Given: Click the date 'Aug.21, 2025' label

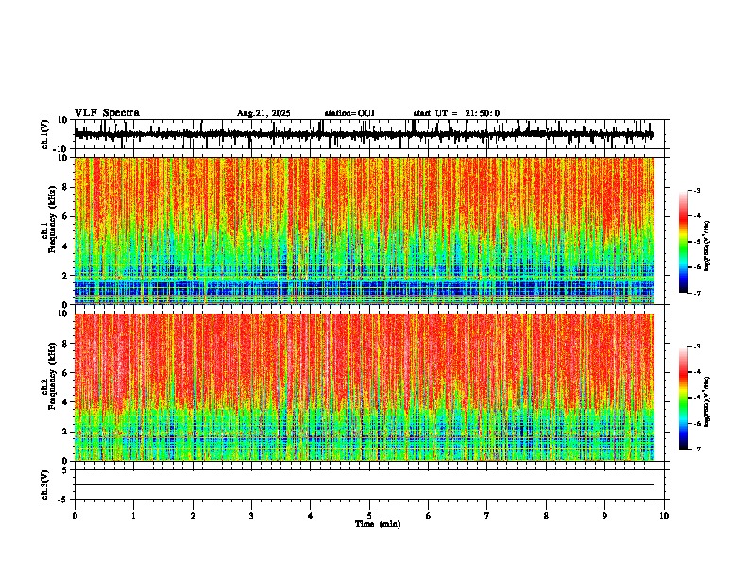Looking at the screenshot, I should coord(263,113).
